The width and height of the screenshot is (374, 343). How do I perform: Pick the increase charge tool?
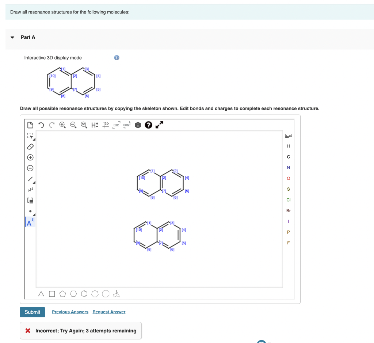point(30,157)
